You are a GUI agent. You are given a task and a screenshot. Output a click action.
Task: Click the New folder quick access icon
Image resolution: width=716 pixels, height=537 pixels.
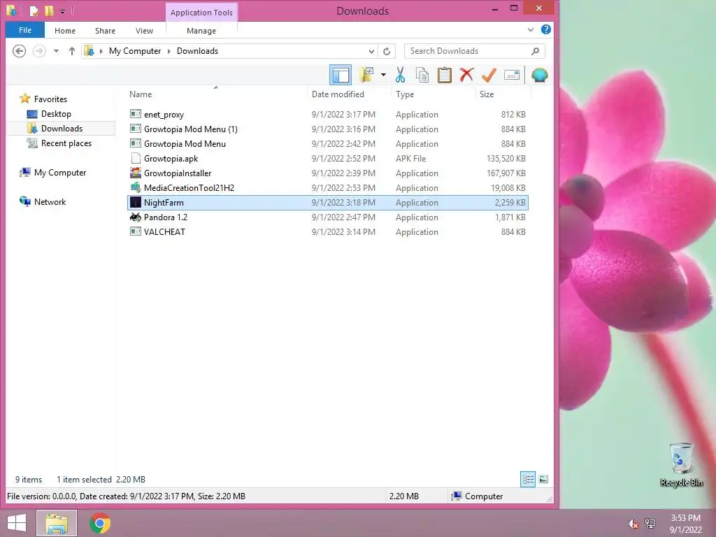49,10
